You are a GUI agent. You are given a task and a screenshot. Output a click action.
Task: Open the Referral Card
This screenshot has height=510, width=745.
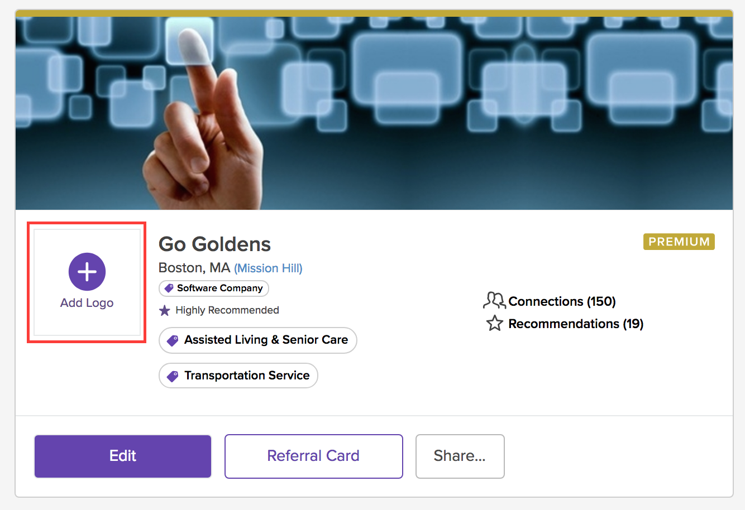pos(314,456)
